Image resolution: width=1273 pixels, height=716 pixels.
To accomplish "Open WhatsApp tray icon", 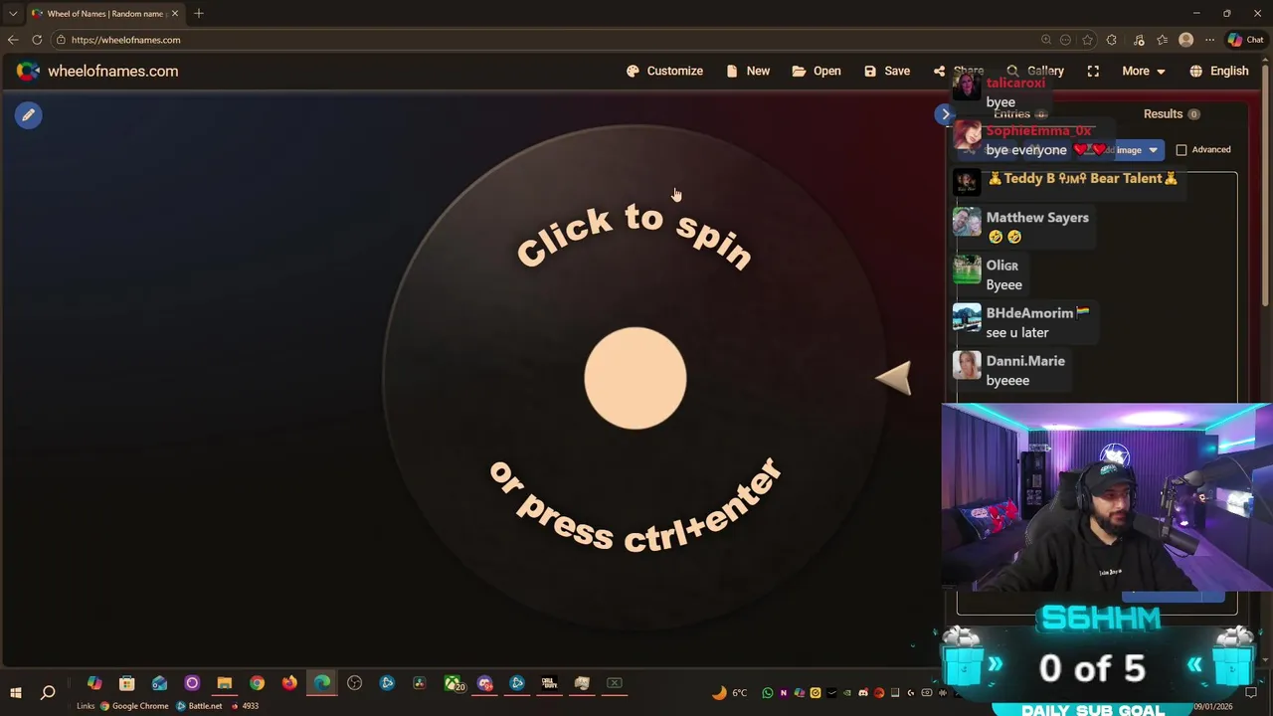I will pos(768,693).
